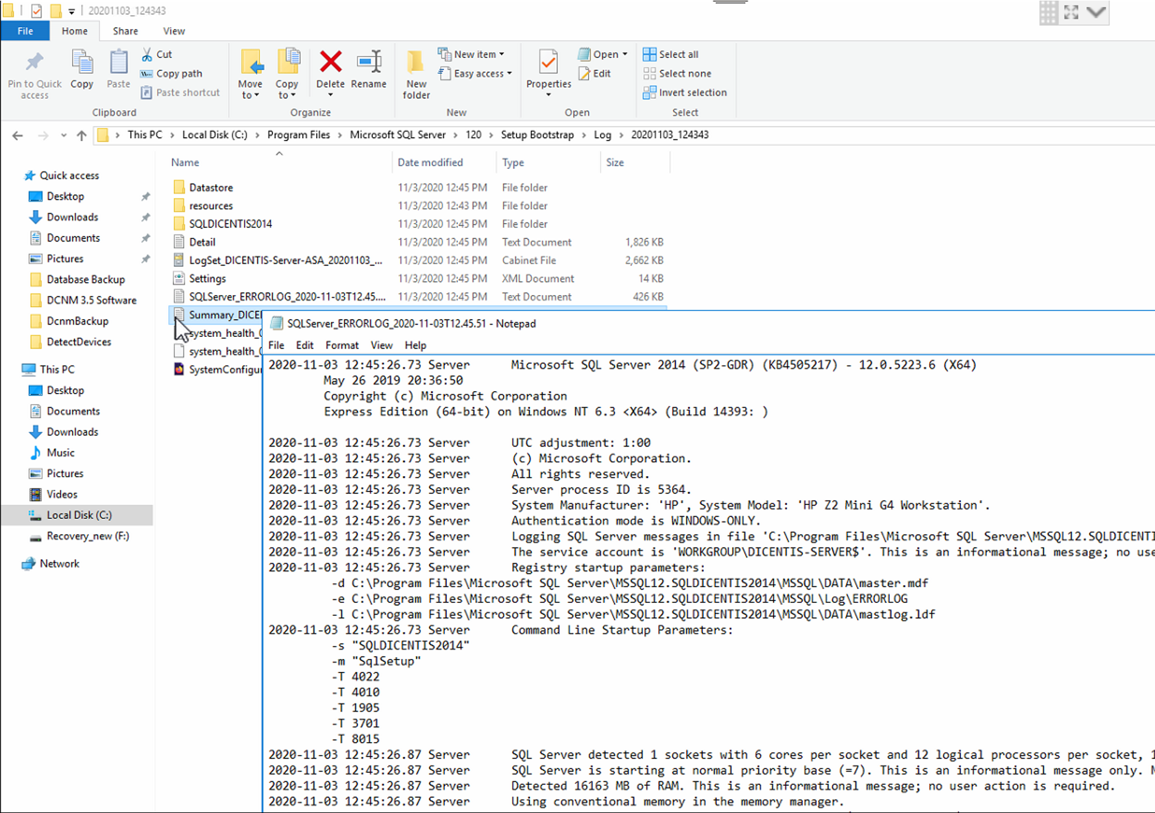Viewport: 1155px width, 813px height.
Task: Open Notepad's Format menu
Action: [x=341, y=345]
